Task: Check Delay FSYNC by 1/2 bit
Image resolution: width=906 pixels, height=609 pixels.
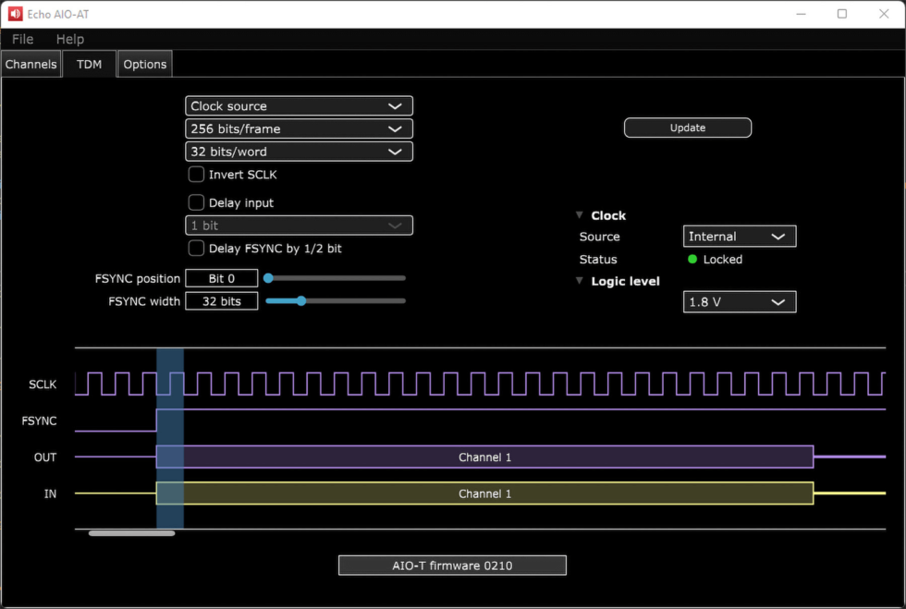Action: point(196,248)
